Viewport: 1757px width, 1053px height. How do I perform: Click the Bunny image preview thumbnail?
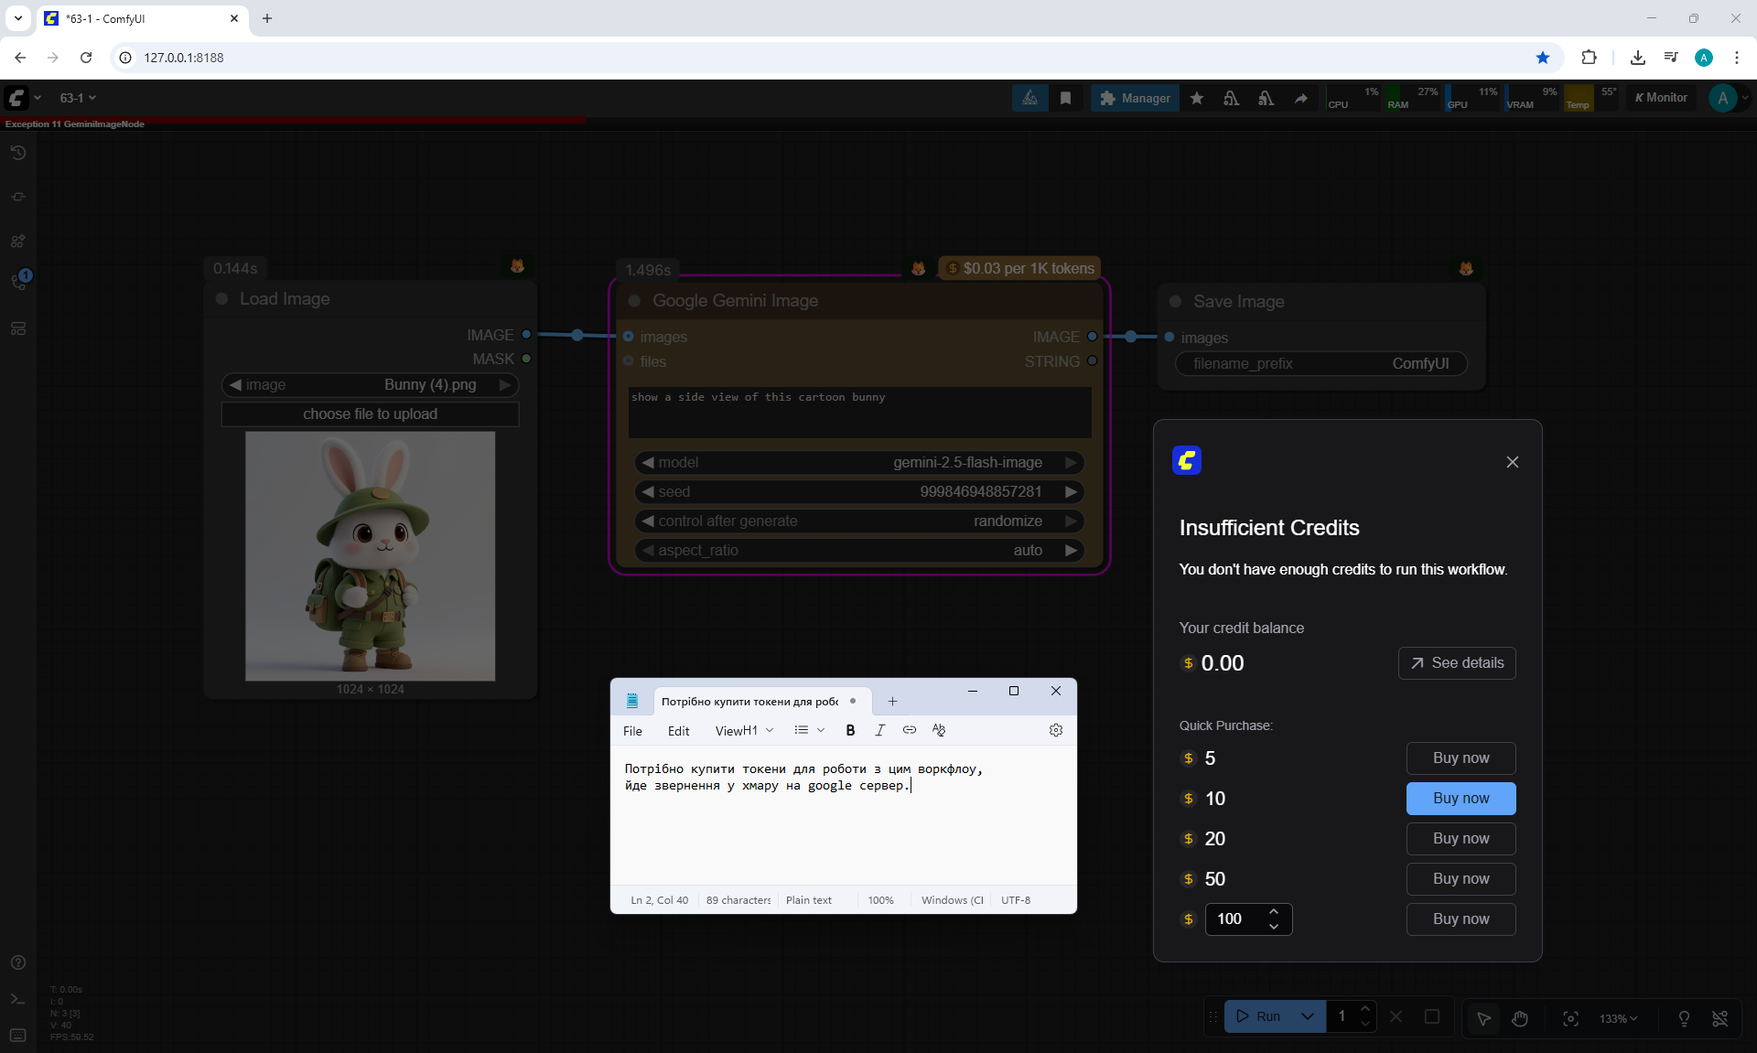click(x=370, y=555)
